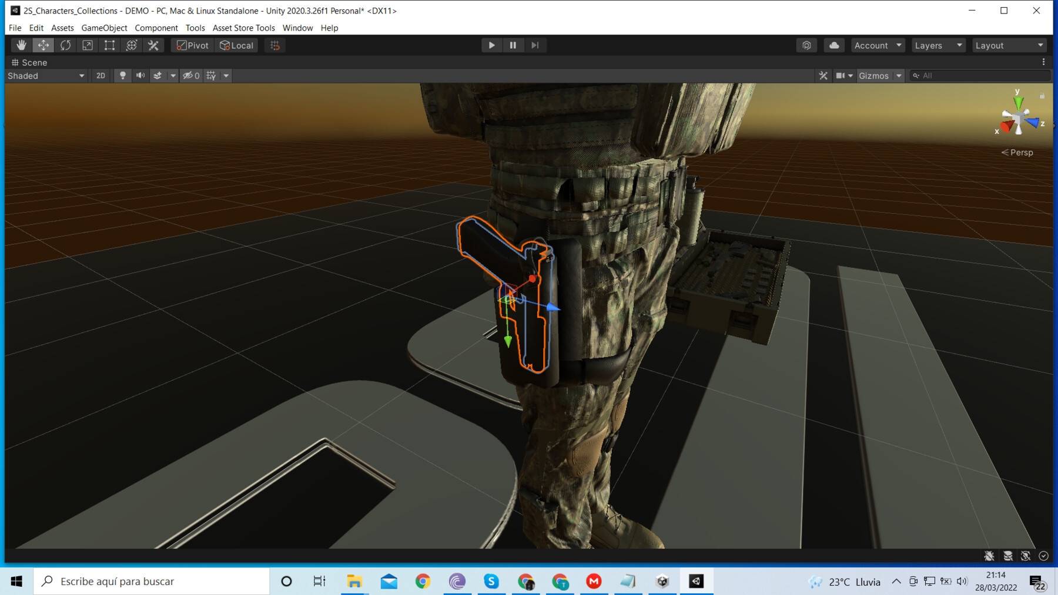Select the Rect transform tool
Screen dimensions: 1058x595
109,45
